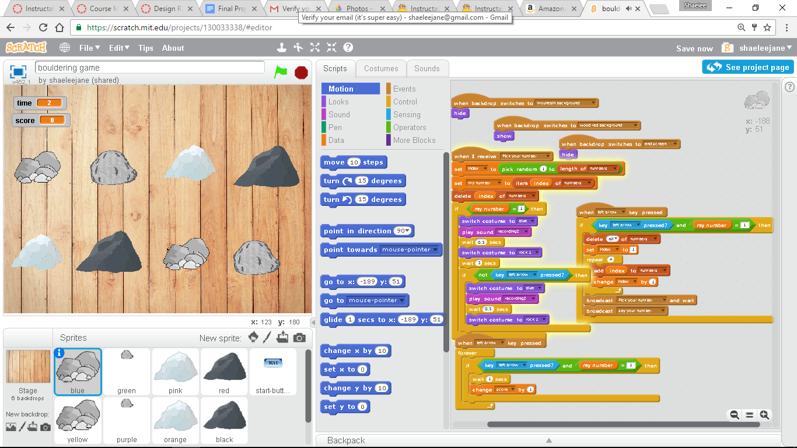Screen dimensions: 797x448
Task: Take backdrop photo with camera icon
Action: point(46,427)
